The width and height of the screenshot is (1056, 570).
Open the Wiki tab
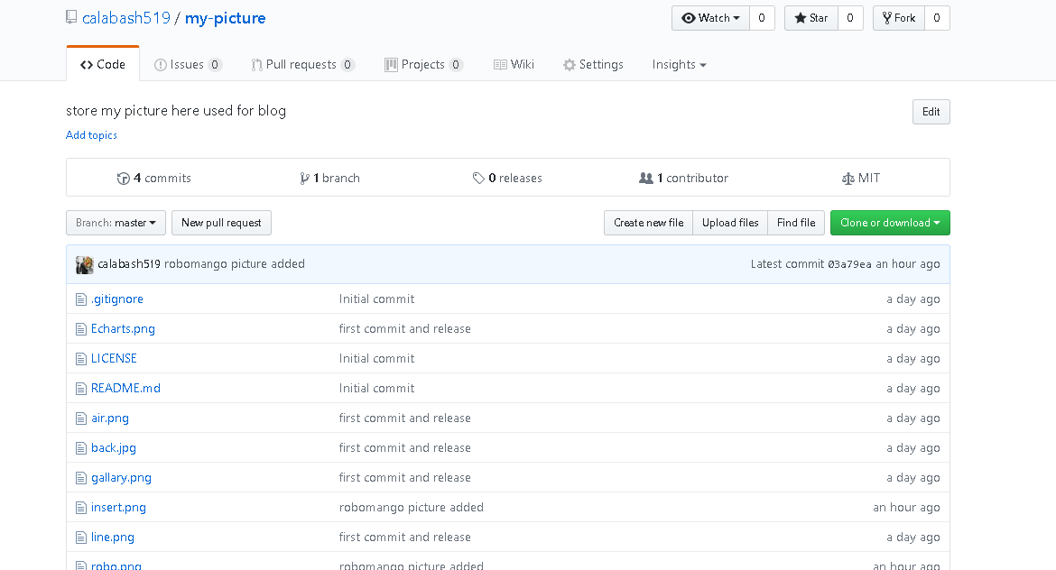point(514,65)
